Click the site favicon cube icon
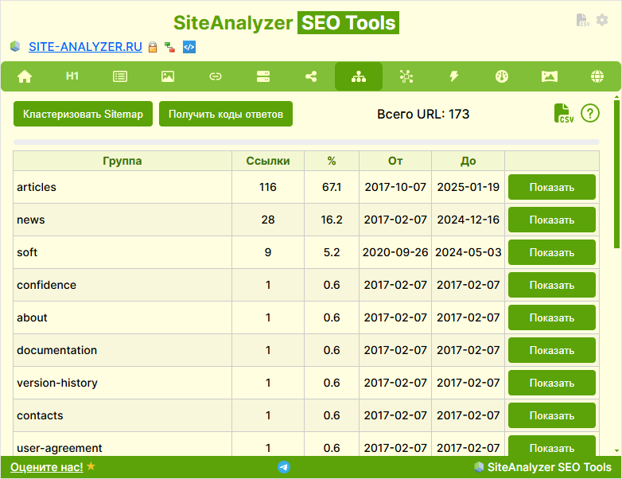Viewport: 622px width, 479px height. coord(15,46)
